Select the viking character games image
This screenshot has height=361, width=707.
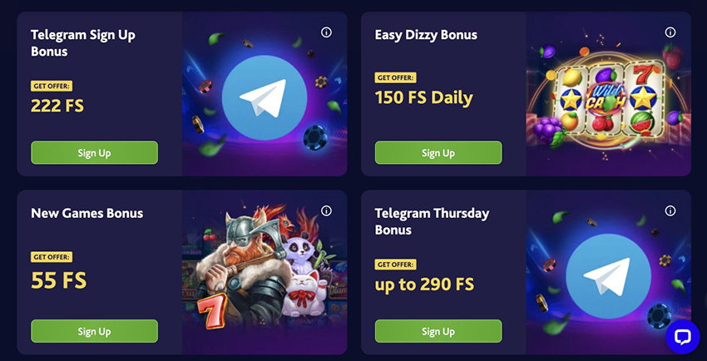265,272
